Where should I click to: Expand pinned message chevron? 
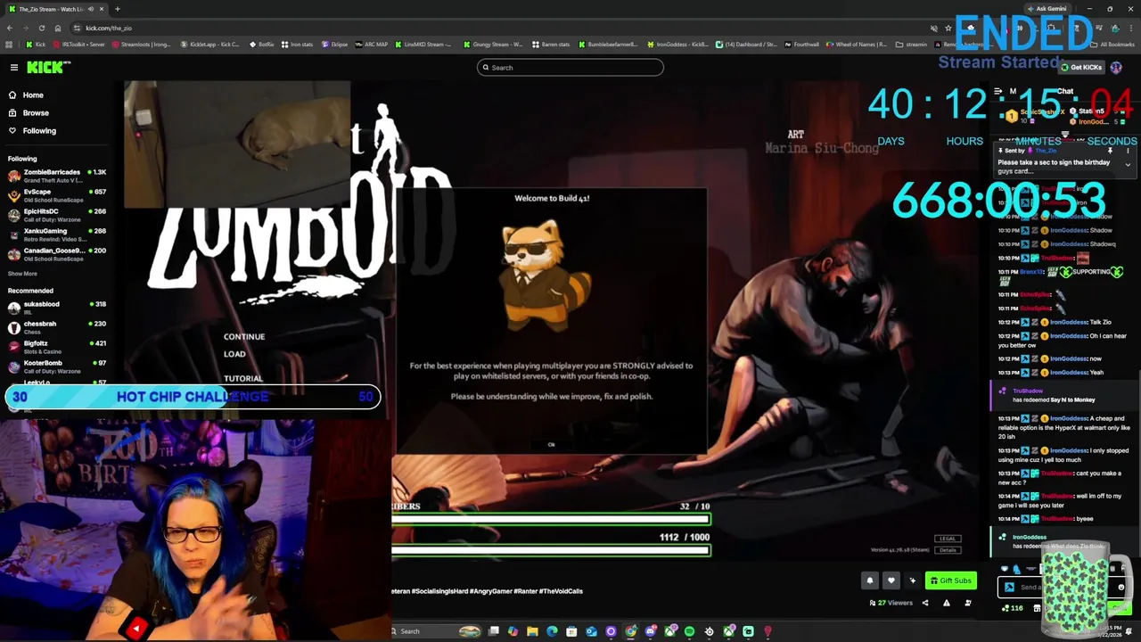point(1128,166)
